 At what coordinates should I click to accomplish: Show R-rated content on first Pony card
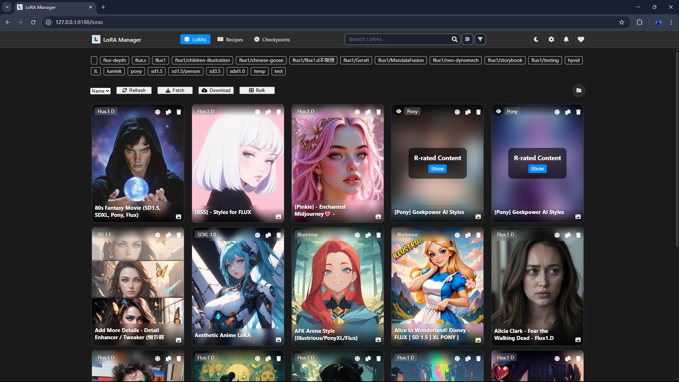pos(437,169)
